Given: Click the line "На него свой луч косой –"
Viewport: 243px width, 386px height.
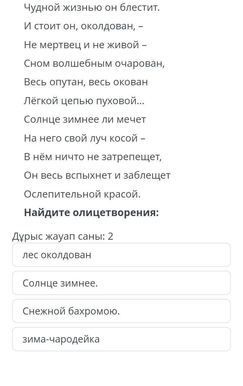Looking at the screenshot, I should coord(85,138).
